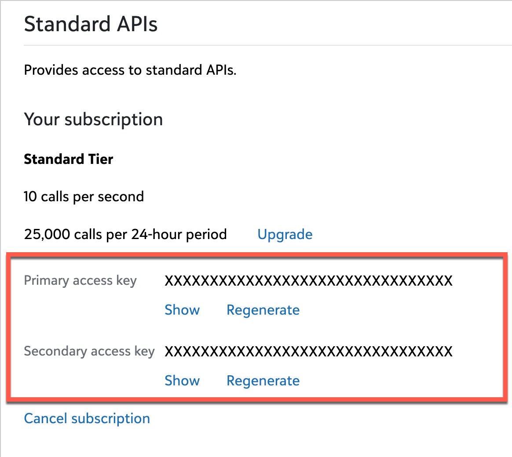Click the Provides access to standard APIs description
Screen dimensions: 512x457
click(130, 70)
